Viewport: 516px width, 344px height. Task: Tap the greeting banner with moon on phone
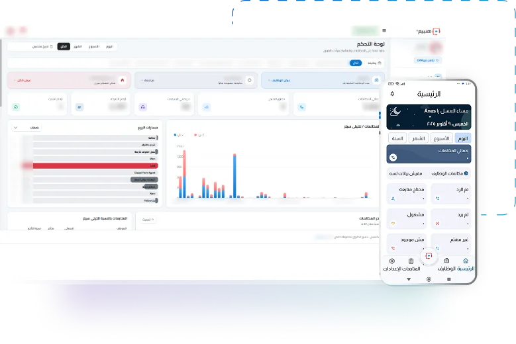429,117
